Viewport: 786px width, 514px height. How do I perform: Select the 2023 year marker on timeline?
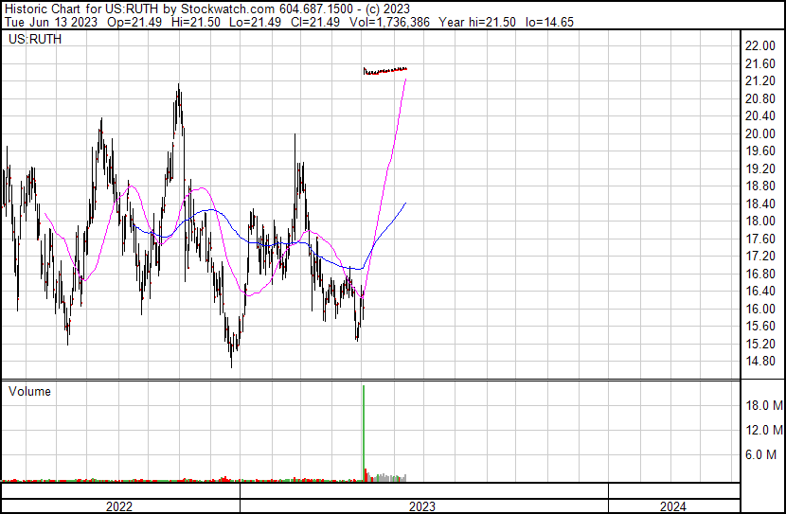(422, 506)
